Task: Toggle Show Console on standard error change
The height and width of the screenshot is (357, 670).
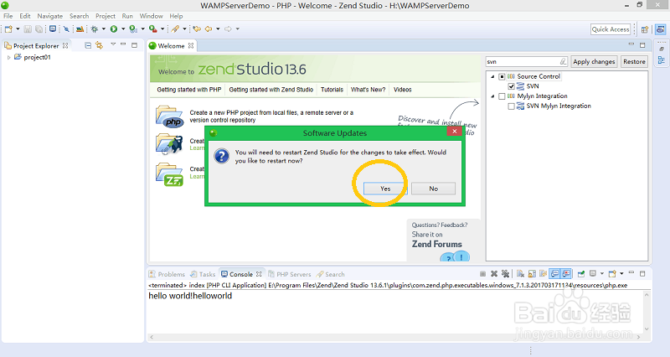Action: pos(566,274)
